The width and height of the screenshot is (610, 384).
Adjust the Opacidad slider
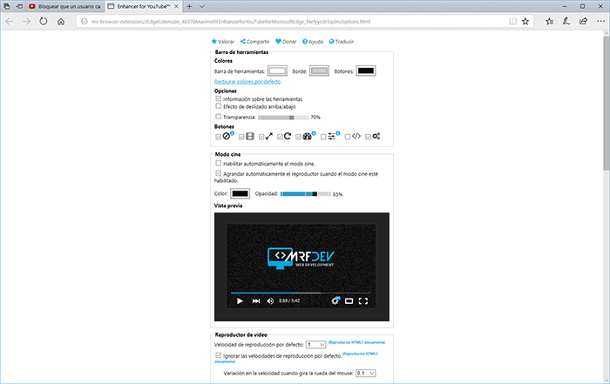coord(305,194)
